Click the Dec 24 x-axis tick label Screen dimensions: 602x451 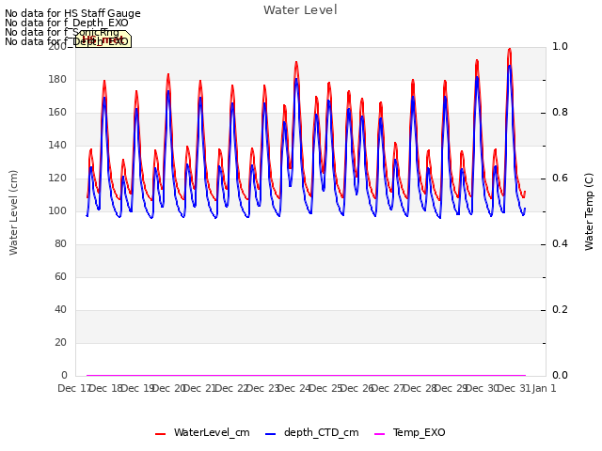click(293, 388)
